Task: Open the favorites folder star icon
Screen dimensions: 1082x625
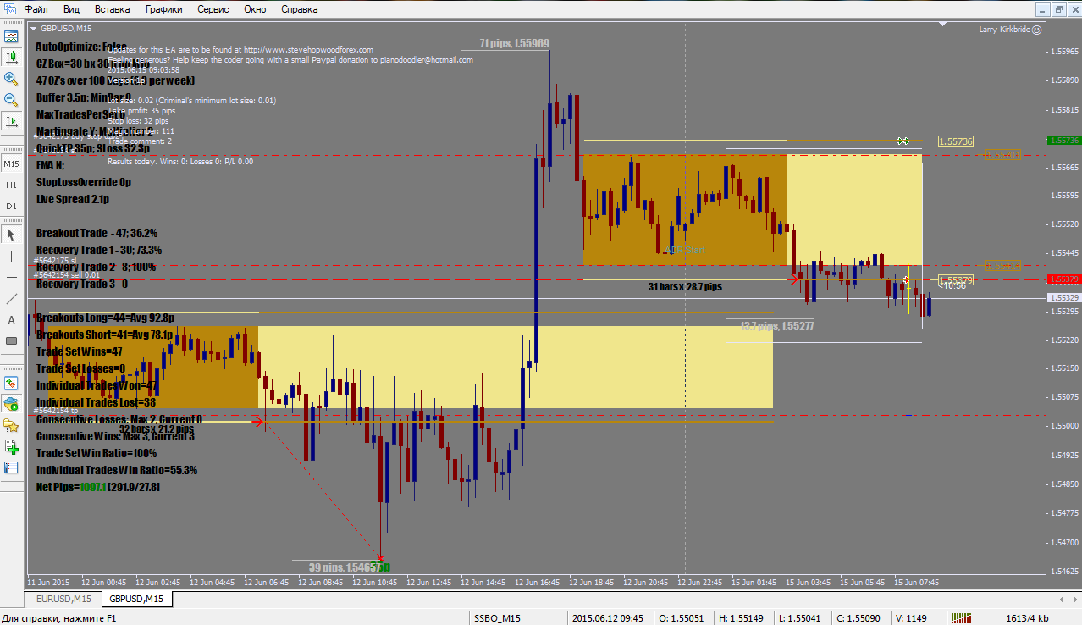Action: pyautogui.click(x=11, y=425)
